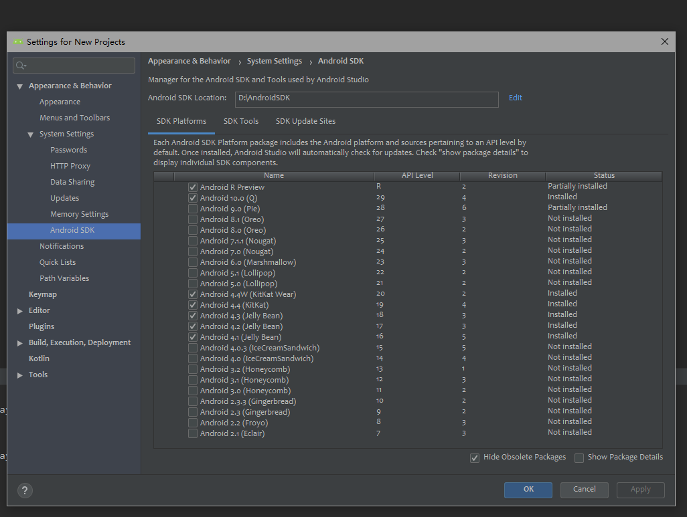Open Memory Settings page

point(79,214)
